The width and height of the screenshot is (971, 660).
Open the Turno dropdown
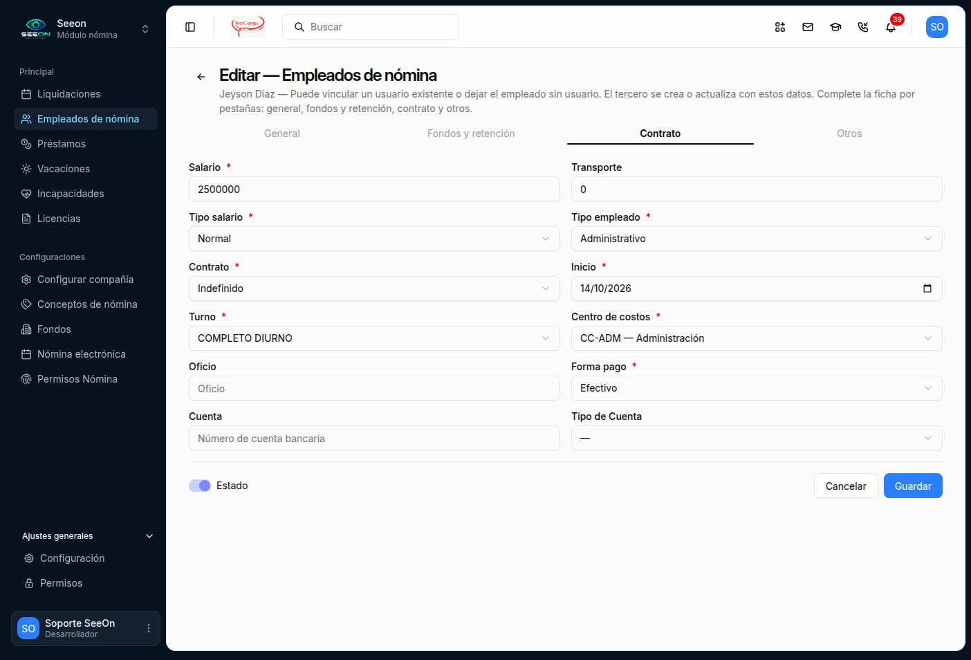click(x=374, y=338)
